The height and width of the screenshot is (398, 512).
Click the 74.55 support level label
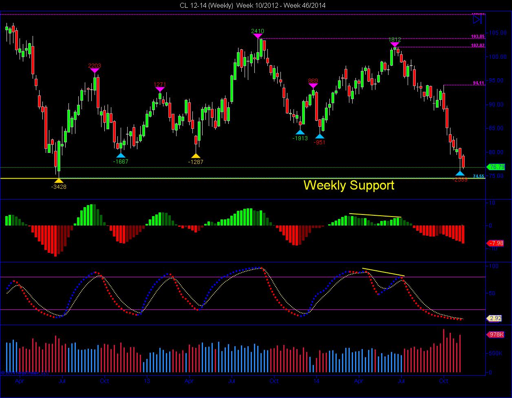pyautogui.click(x=479, y=176)
